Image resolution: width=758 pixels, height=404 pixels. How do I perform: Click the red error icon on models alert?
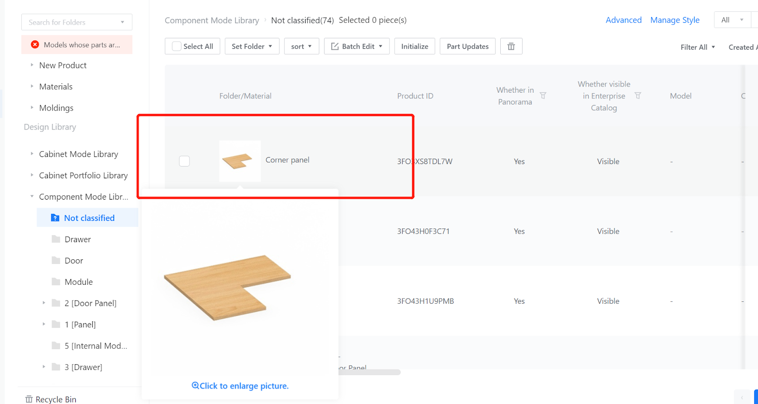point(35,44)
